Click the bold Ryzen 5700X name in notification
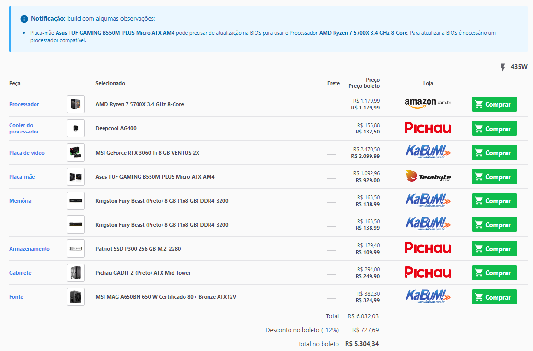 pos(363,33)
